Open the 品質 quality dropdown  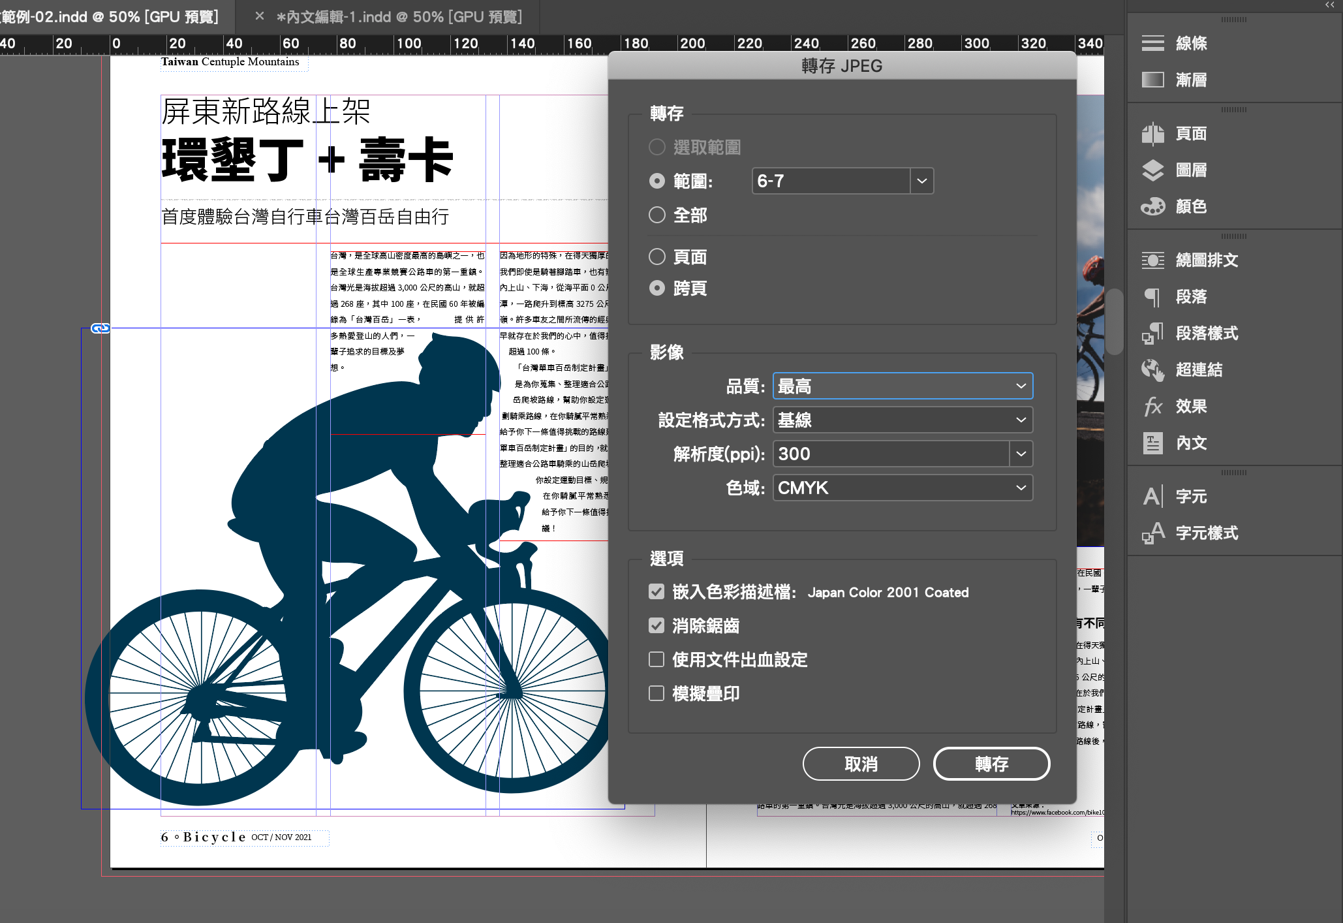pos(903,386)
